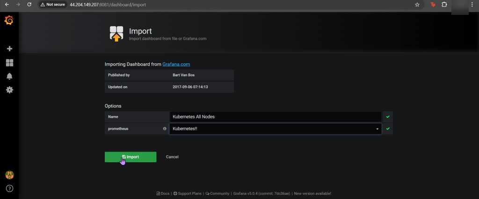
Task: Click the user avatar in sidebar
Action: click(9, 175)
